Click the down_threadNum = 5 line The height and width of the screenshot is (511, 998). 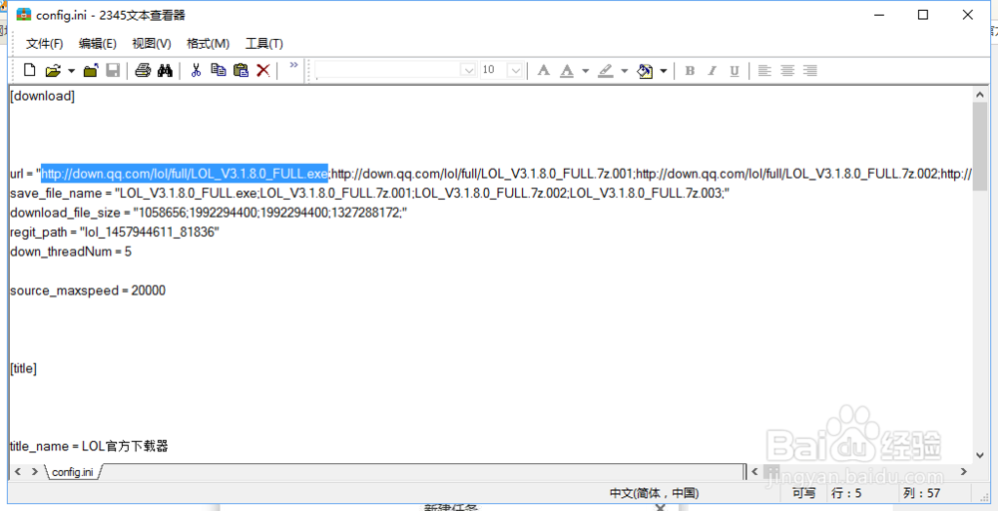coord(71,252)
